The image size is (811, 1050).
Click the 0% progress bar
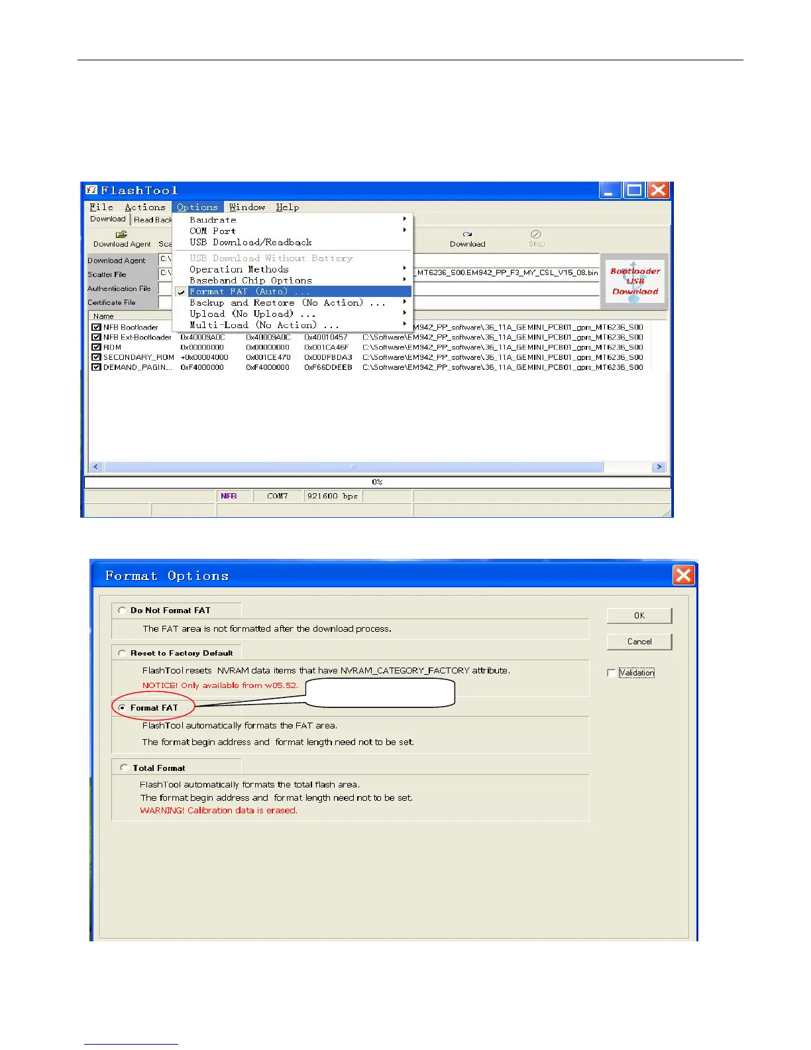click(377, 482)
